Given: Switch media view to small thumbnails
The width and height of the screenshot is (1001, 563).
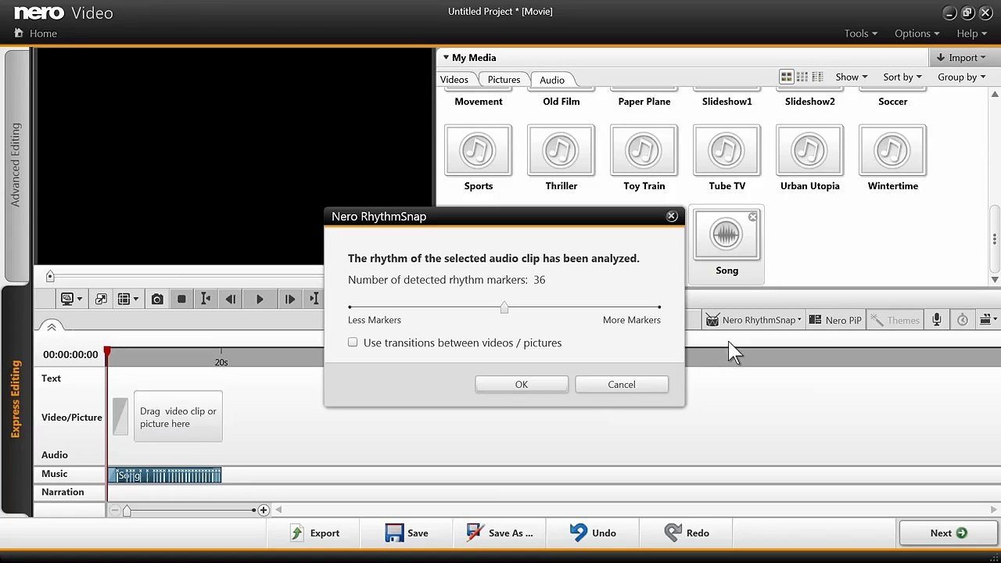Looking at the screenshot, I should pos(803,77).
